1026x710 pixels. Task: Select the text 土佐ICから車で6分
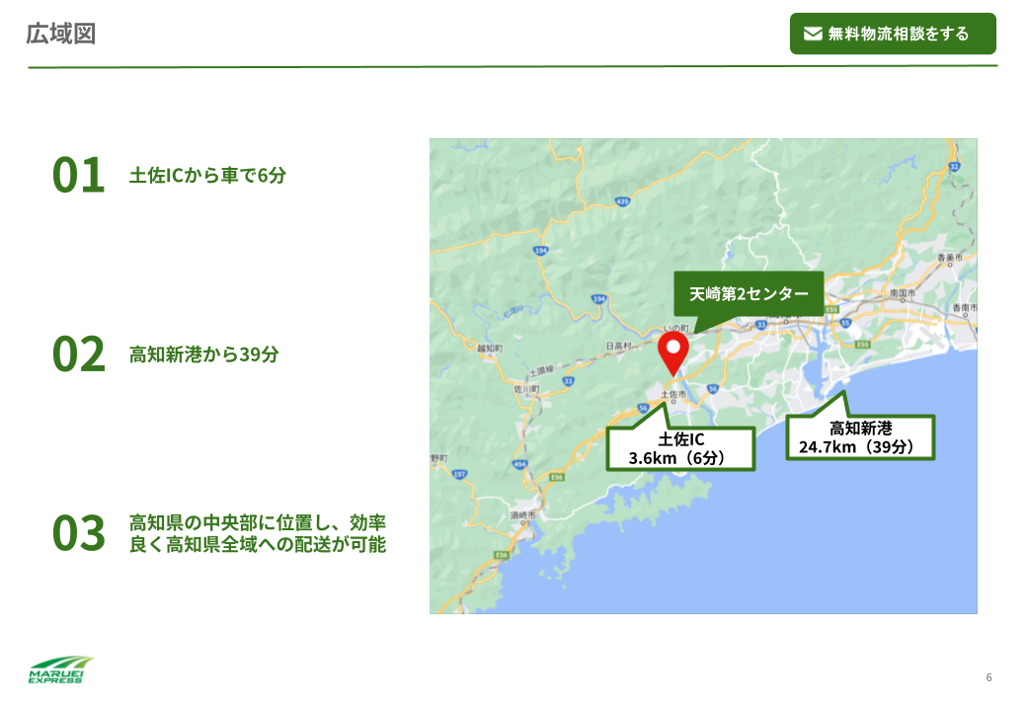click(207, 176)
